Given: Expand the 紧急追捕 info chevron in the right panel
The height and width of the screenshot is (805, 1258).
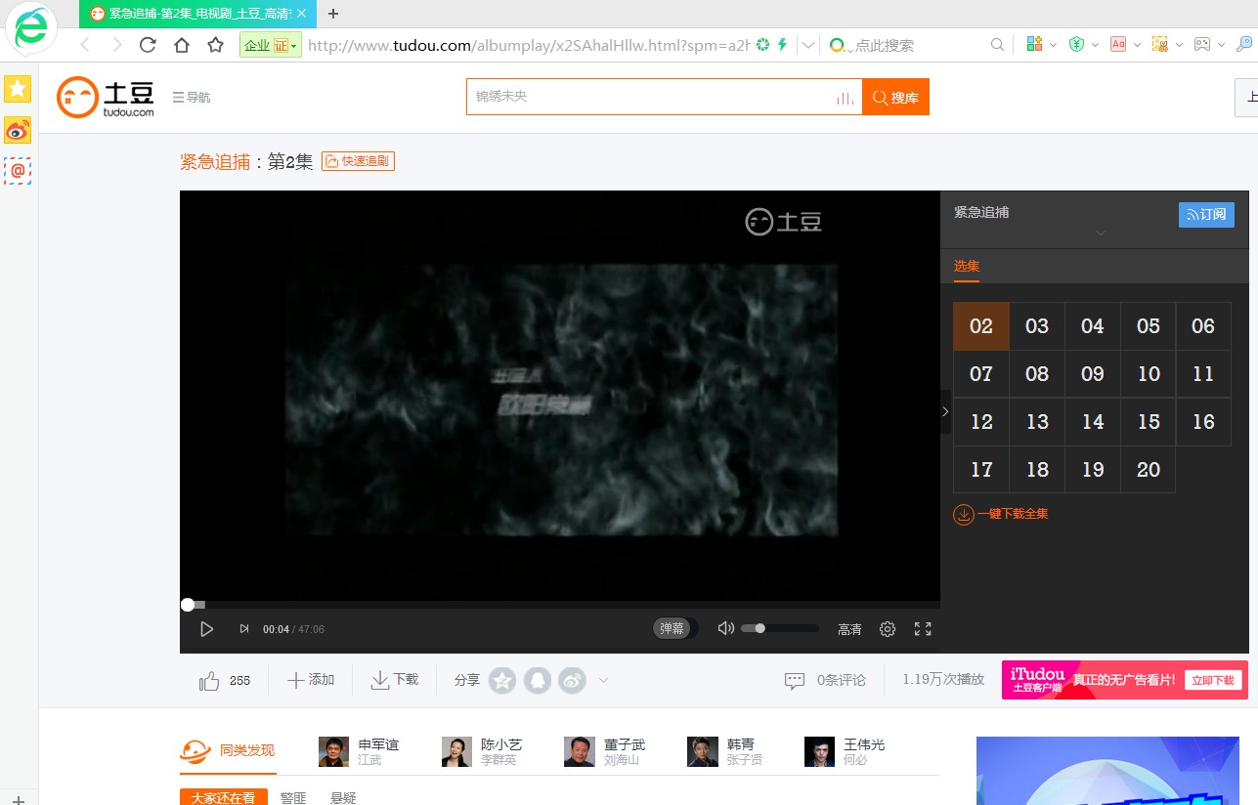Looking at the screenshot, I should coord(1101,233).
